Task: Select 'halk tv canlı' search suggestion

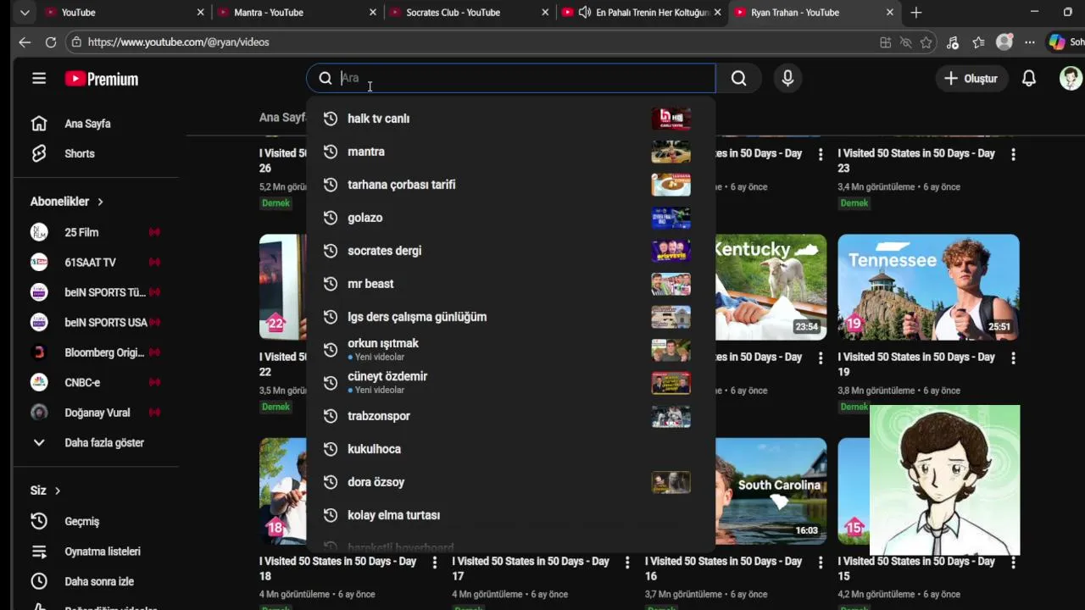Action: point(510,119)
